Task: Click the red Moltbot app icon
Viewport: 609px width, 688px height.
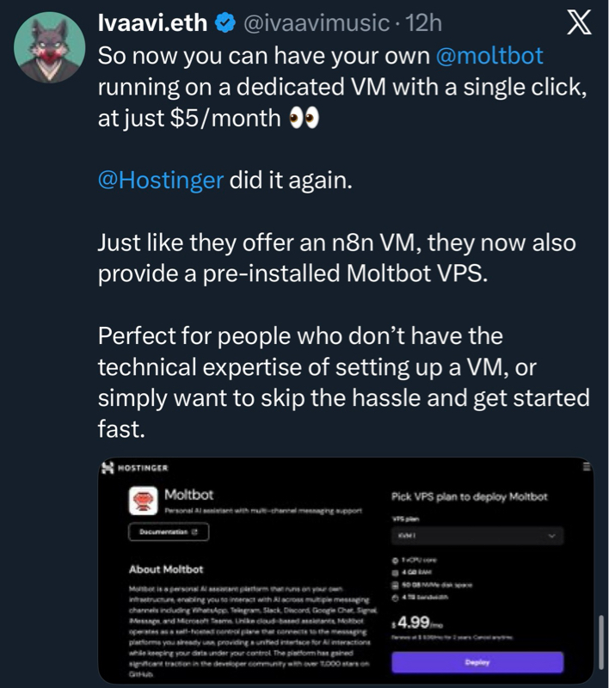Action: (143, 501)
